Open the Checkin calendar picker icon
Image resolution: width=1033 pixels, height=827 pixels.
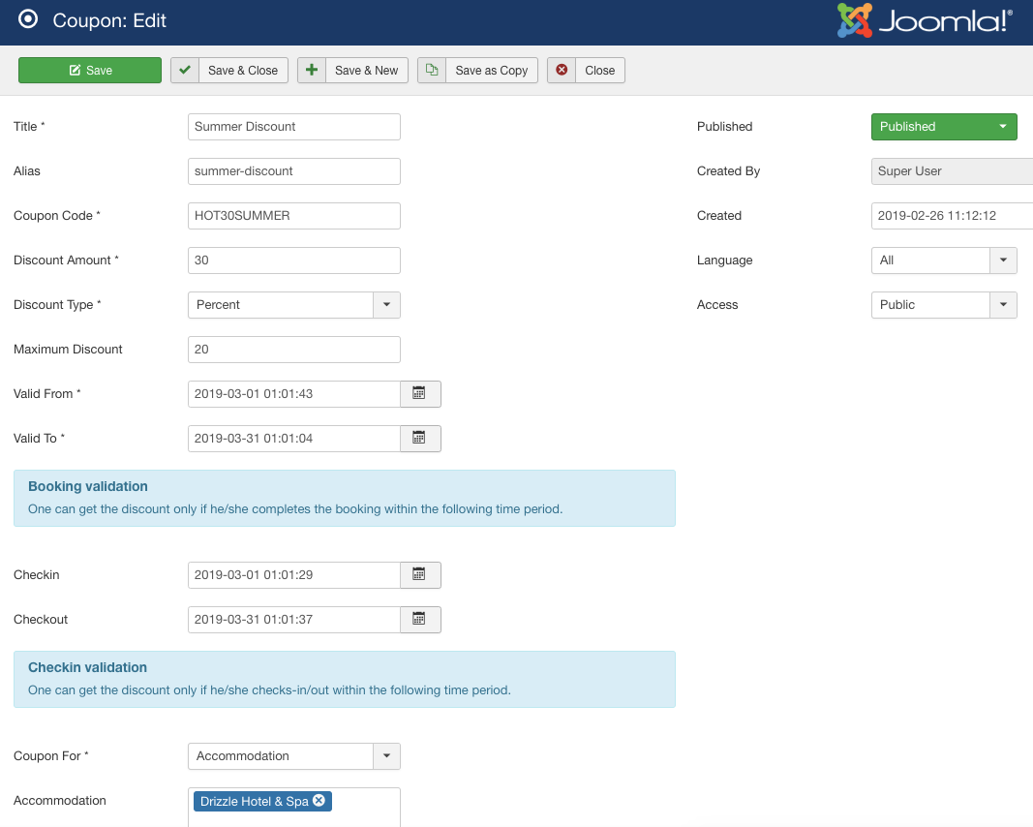click(419, 575)
